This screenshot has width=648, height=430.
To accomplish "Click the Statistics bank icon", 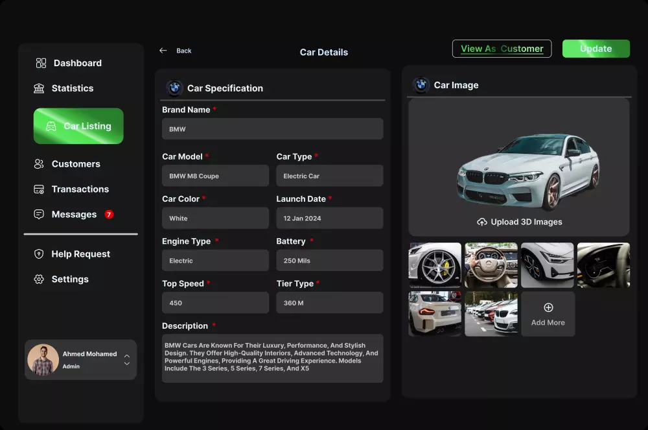I will click(x=39, y=88).
